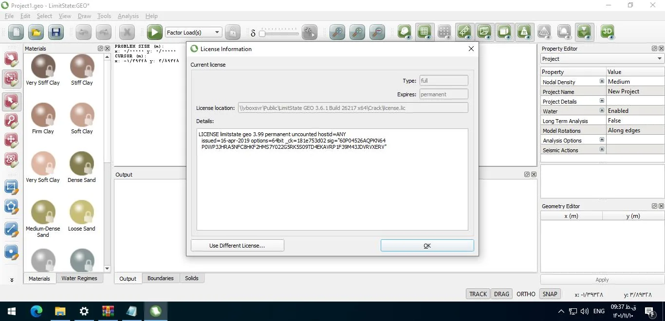Pick the Very Stiff Clay material swatch

[43, 66]
